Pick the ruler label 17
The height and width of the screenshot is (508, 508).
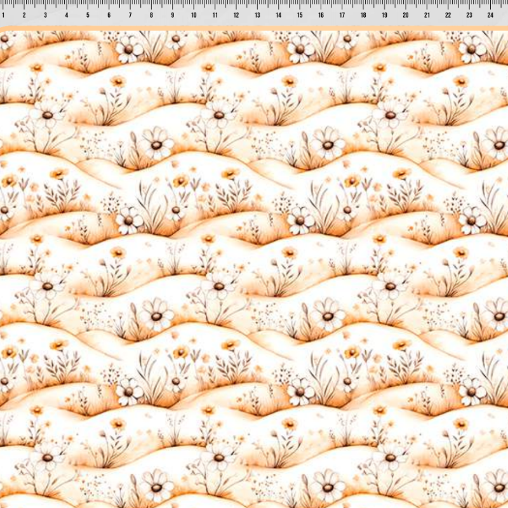coord(342,15)
